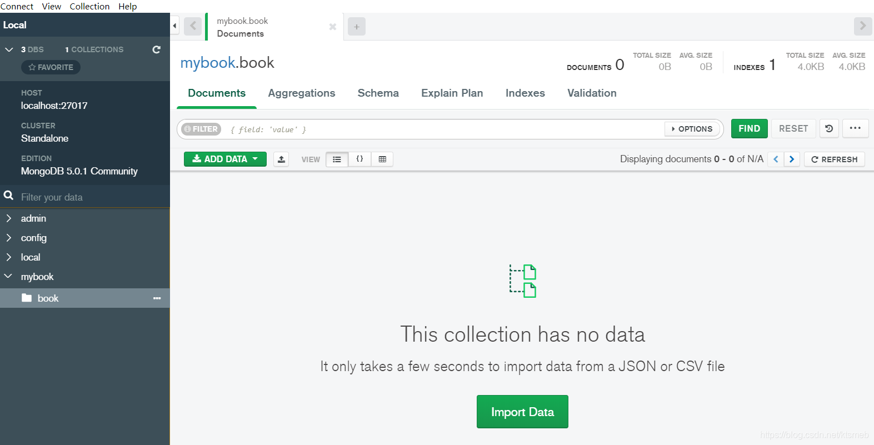Switch to the Indexes tab

click(525, 93)
